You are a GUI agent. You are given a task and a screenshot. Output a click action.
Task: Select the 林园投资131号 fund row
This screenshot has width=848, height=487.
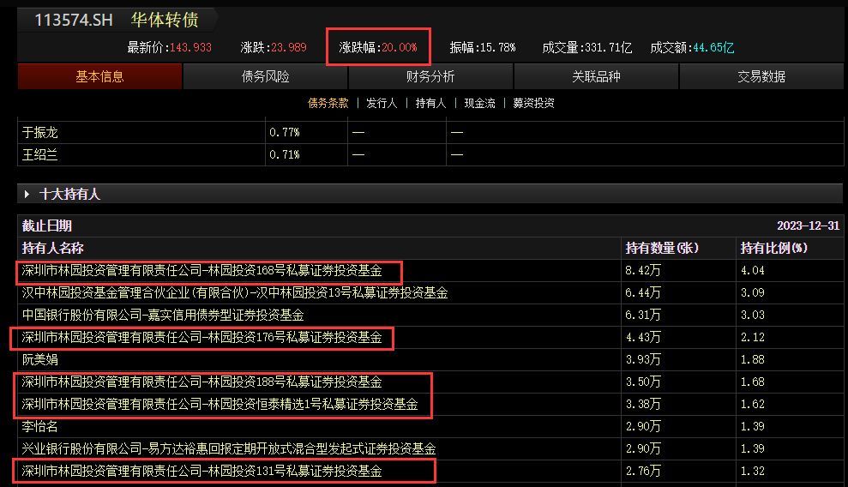(430, 471)
